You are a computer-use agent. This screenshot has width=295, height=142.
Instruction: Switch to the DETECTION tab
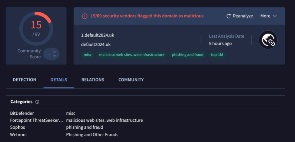pos(24,79)
